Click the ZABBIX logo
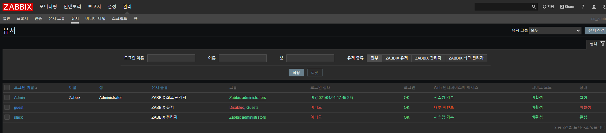This screenshot has width=606, height=133. [x=18, y=7]
